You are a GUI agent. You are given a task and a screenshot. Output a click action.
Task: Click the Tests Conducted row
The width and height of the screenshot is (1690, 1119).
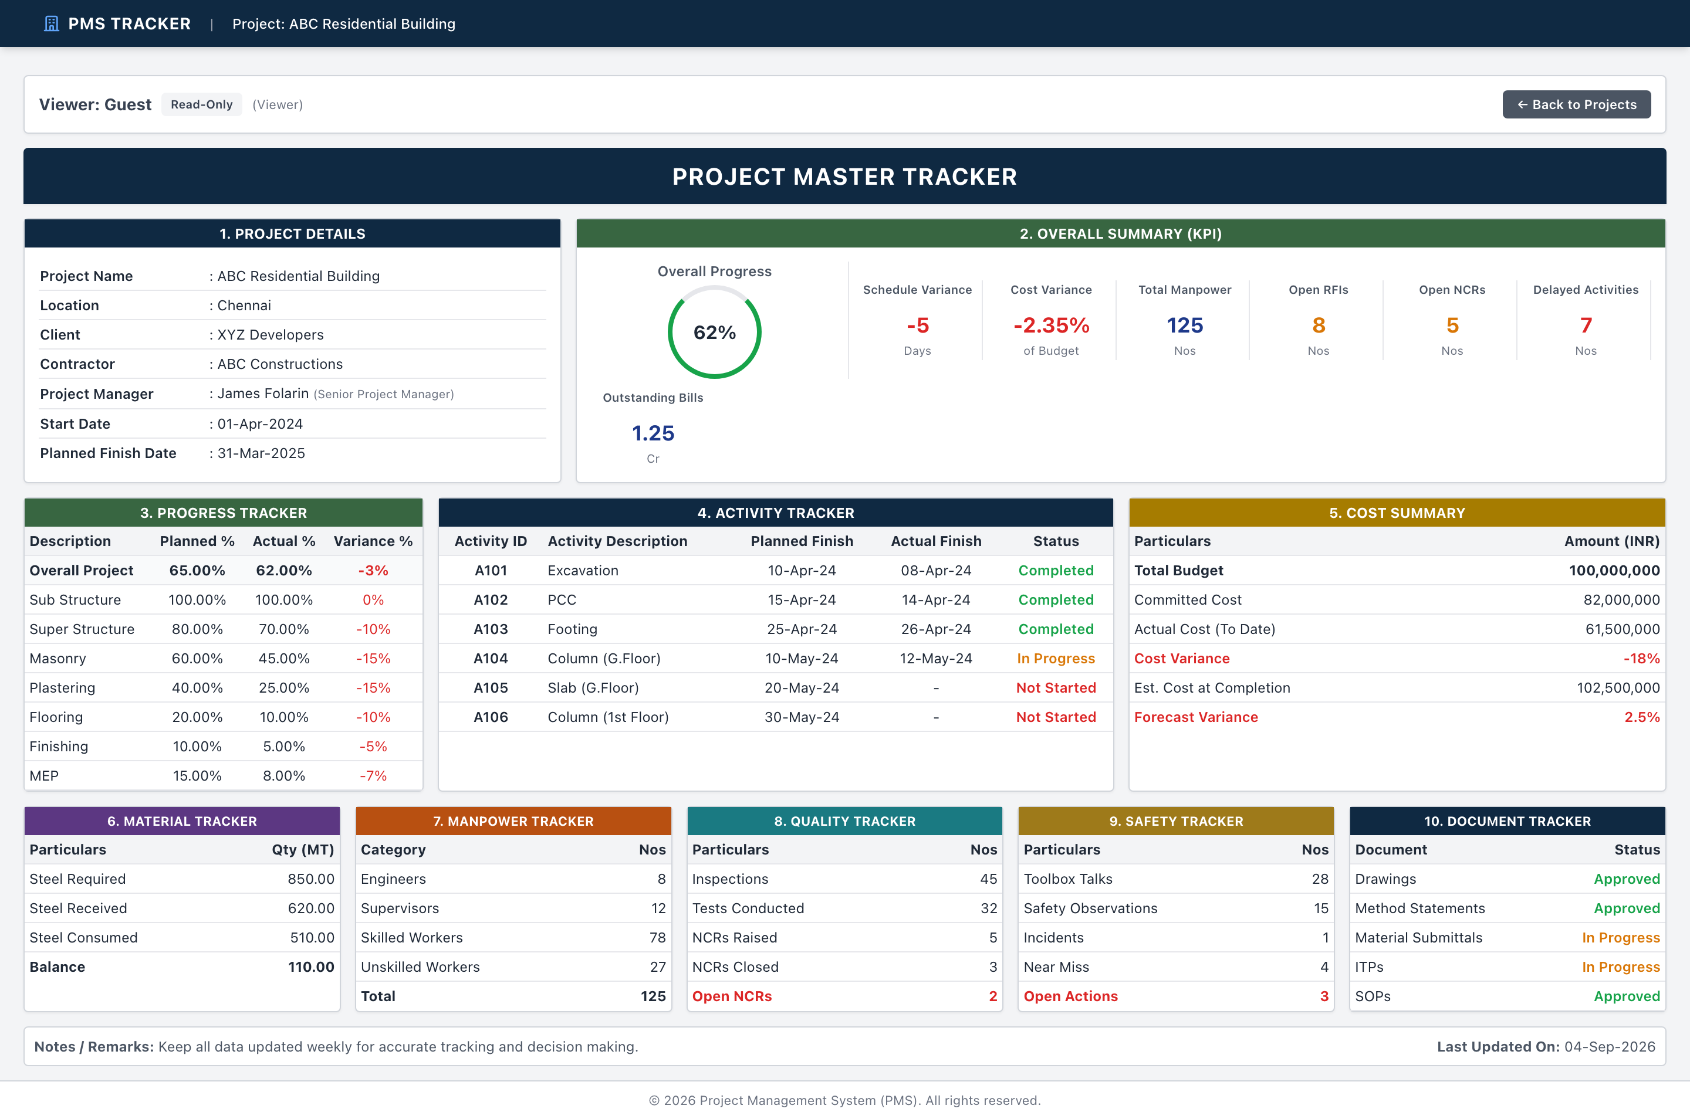(844, 908)
